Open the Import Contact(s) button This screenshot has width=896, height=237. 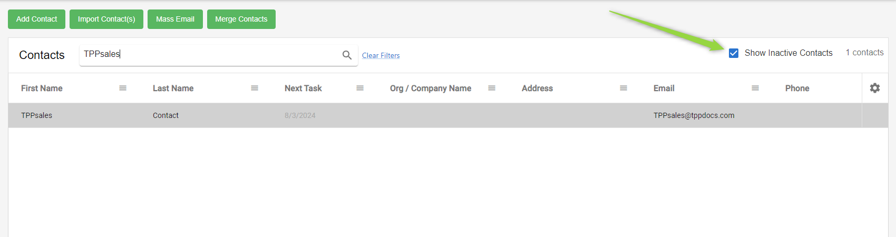(106, 19)
